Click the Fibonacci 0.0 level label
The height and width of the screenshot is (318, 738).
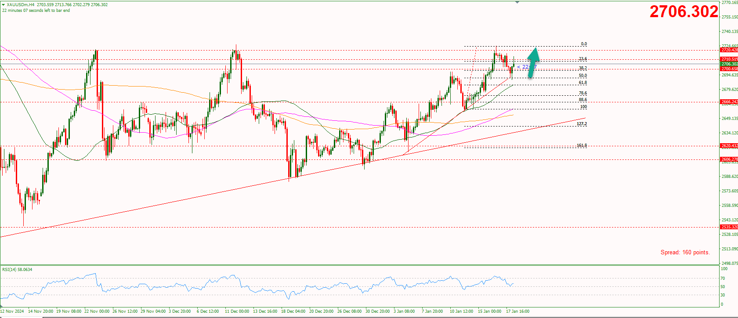tap(584, 44)
